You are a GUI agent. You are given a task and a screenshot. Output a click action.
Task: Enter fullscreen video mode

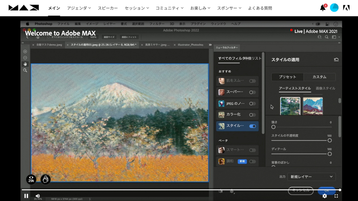(x=336, y=196)
